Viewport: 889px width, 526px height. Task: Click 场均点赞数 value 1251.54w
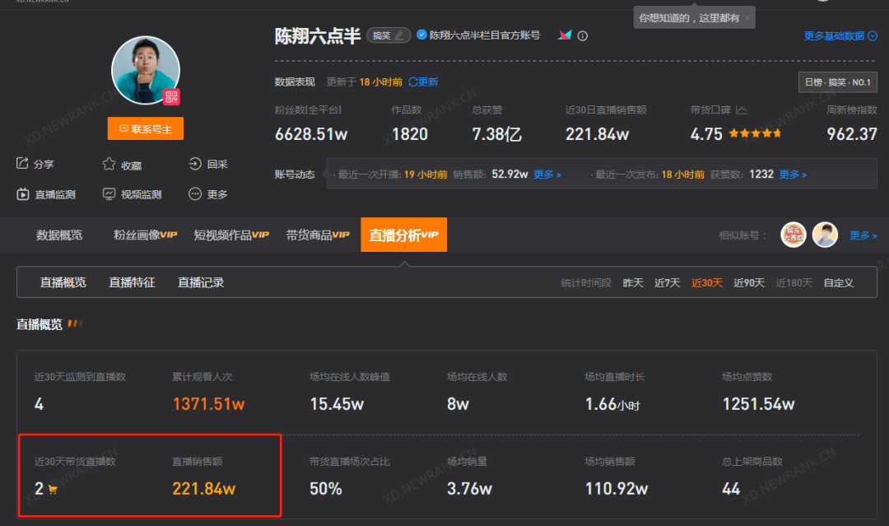coord(758,404)
